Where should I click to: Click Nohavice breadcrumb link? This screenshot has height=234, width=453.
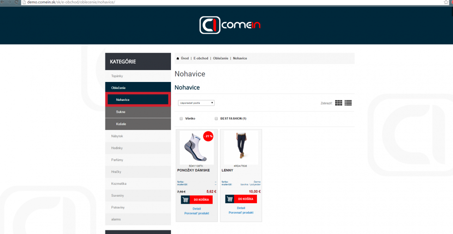pyautogui.click(x=240, y=58)
